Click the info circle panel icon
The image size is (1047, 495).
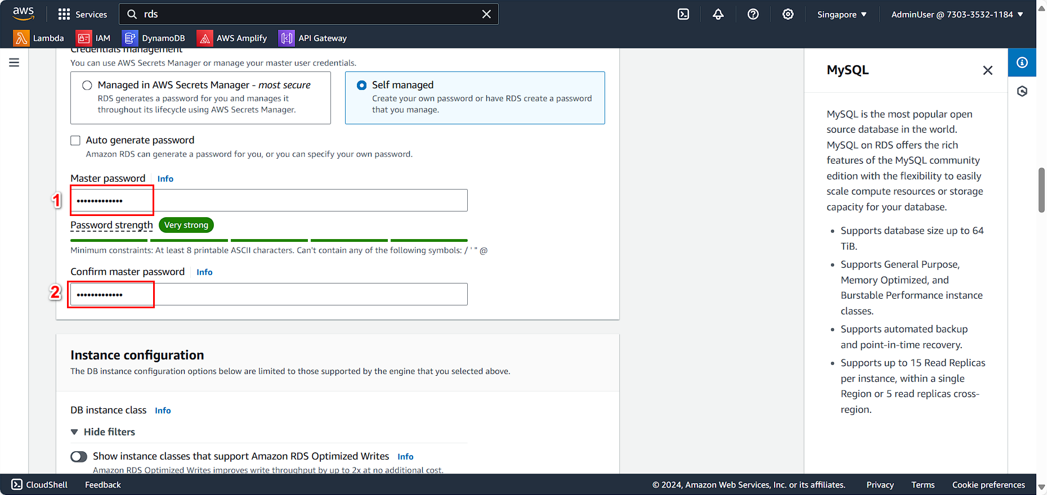click(1022, 62)
